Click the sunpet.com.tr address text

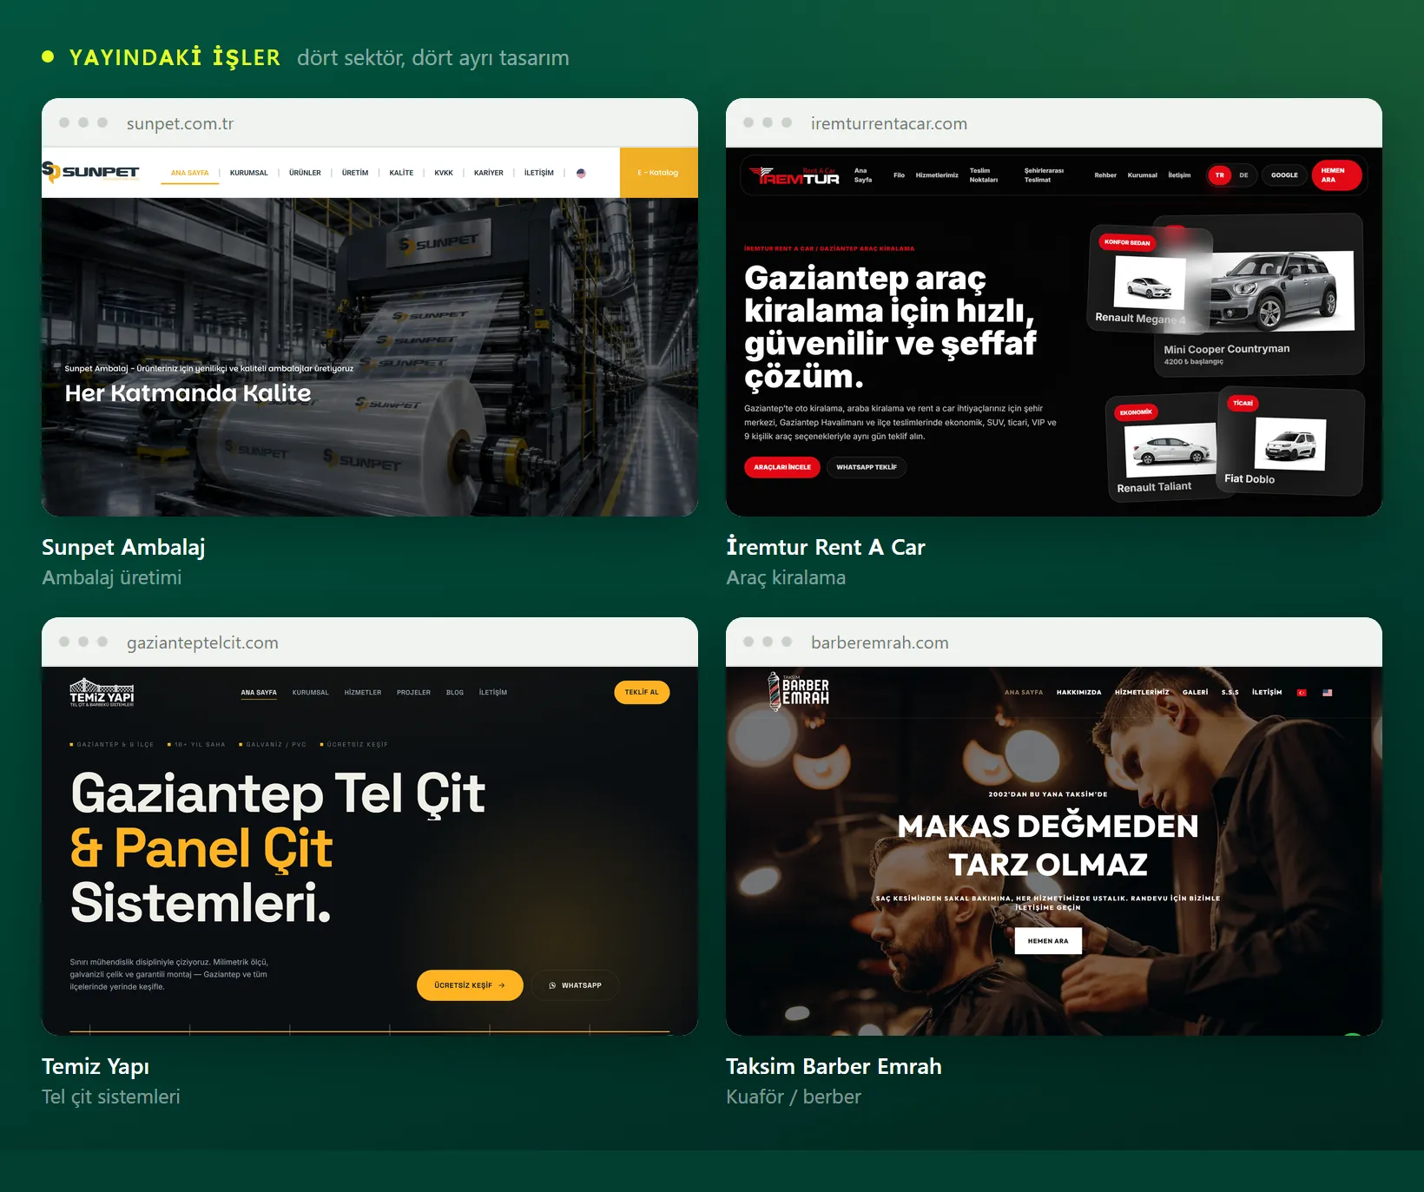tap(180, 123)
